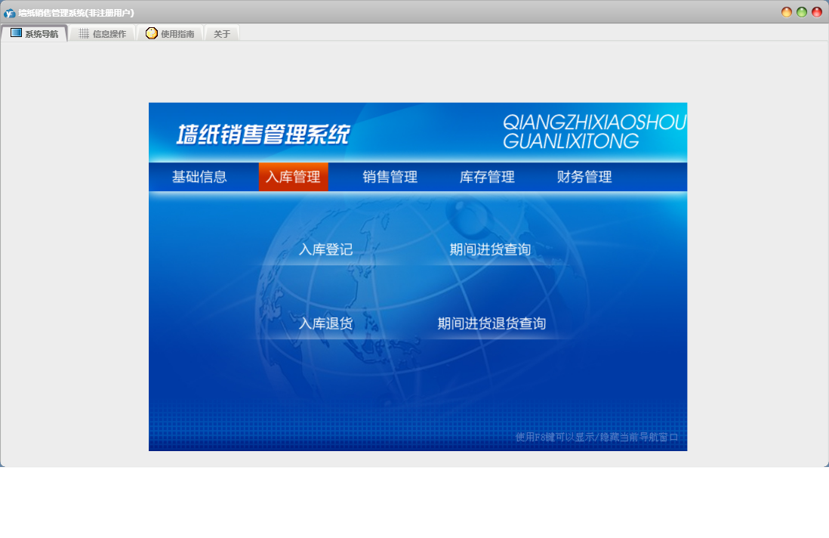Open the 基础信息 menu
Viewport: 829px width, 538px height.
[199, 177]
